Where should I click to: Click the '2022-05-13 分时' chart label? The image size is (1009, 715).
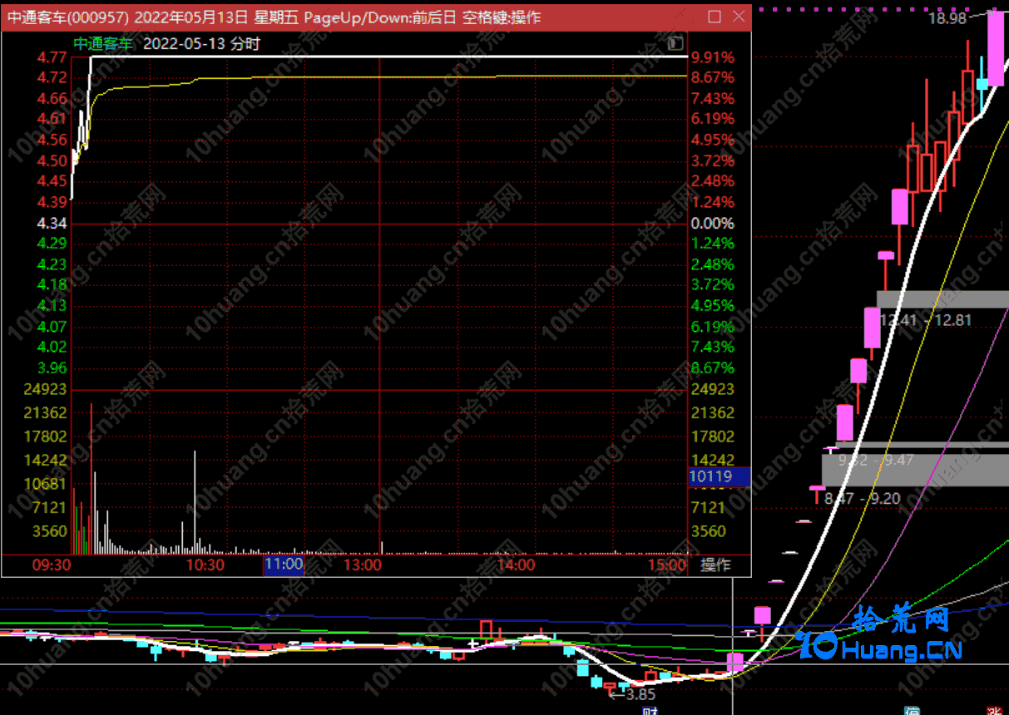pyautogui.click(x=201, y=44)
